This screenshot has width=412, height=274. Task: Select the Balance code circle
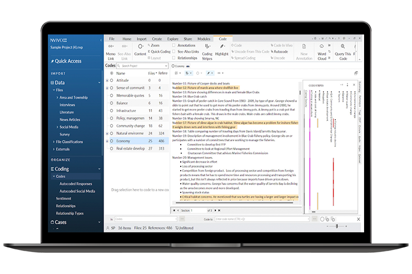tap(112, 103)
